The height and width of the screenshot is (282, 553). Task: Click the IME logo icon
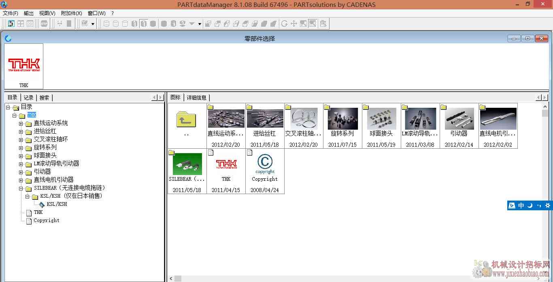[x=512, y=205]
